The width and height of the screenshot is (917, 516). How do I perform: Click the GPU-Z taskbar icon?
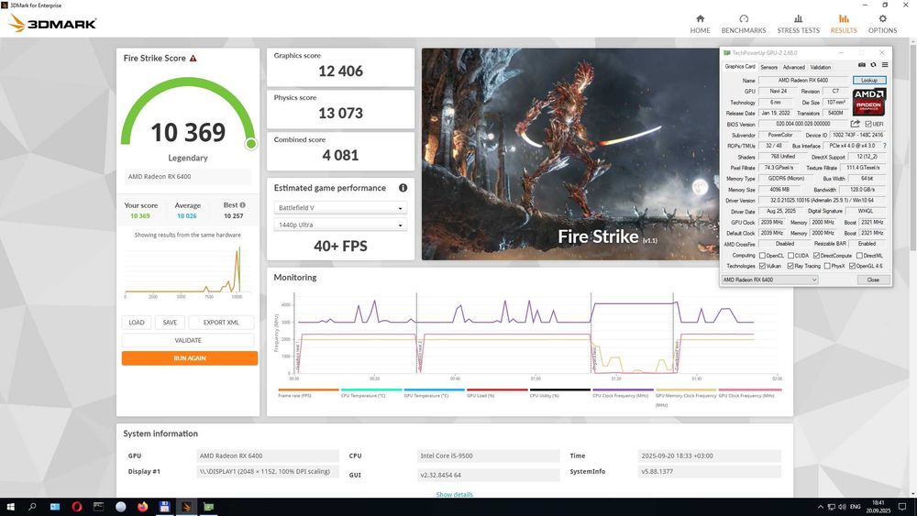pos(209,507)
